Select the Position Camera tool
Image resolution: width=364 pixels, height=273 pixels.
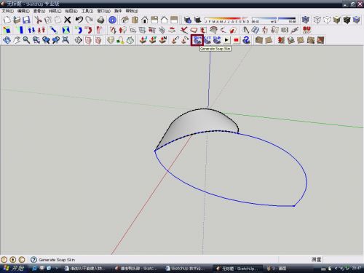[79, 40]
